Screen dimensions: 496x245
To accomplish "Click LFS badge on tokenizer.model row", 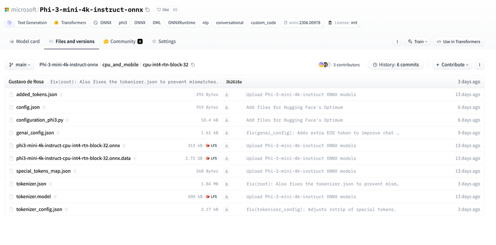I will coord(212,197).
